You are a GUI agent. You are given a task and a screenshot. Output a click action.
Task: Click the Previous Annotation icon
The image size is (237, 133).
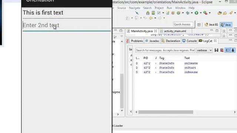click(136, 18)
